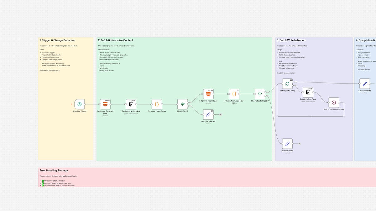The image size is (376, 211).
Task: Click 'Retries enabled on API nodes' checkmark line
Action: tap(54, 181)
